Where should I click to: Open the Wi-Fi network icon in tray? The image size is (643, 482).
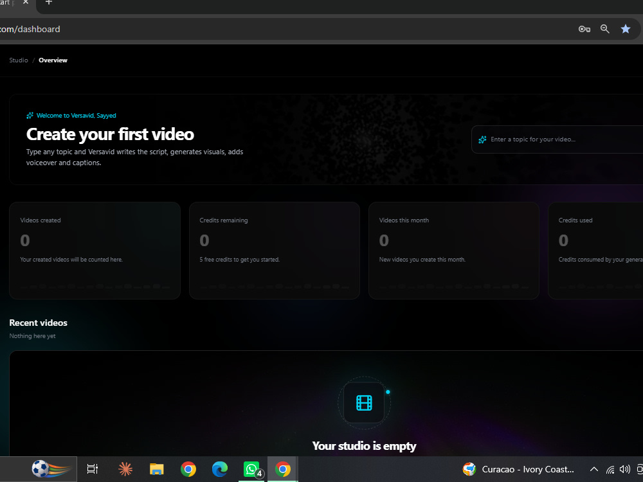(610, 469)
